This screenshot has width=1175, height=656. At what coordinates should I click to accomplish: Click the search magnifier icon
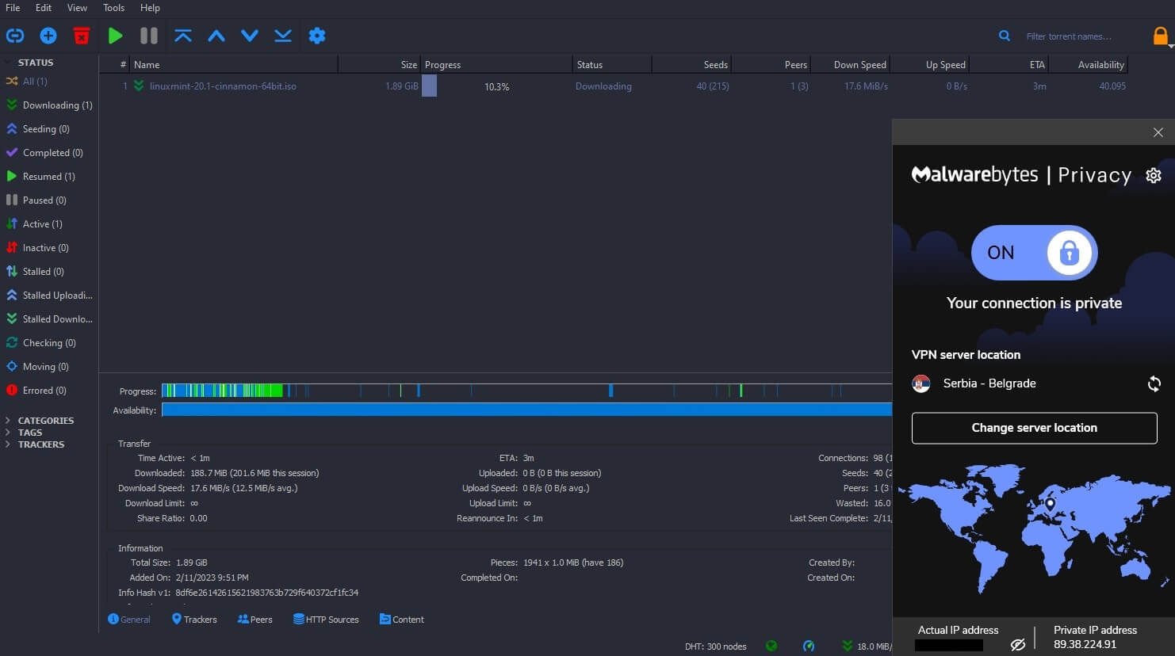coord(1005,36)
